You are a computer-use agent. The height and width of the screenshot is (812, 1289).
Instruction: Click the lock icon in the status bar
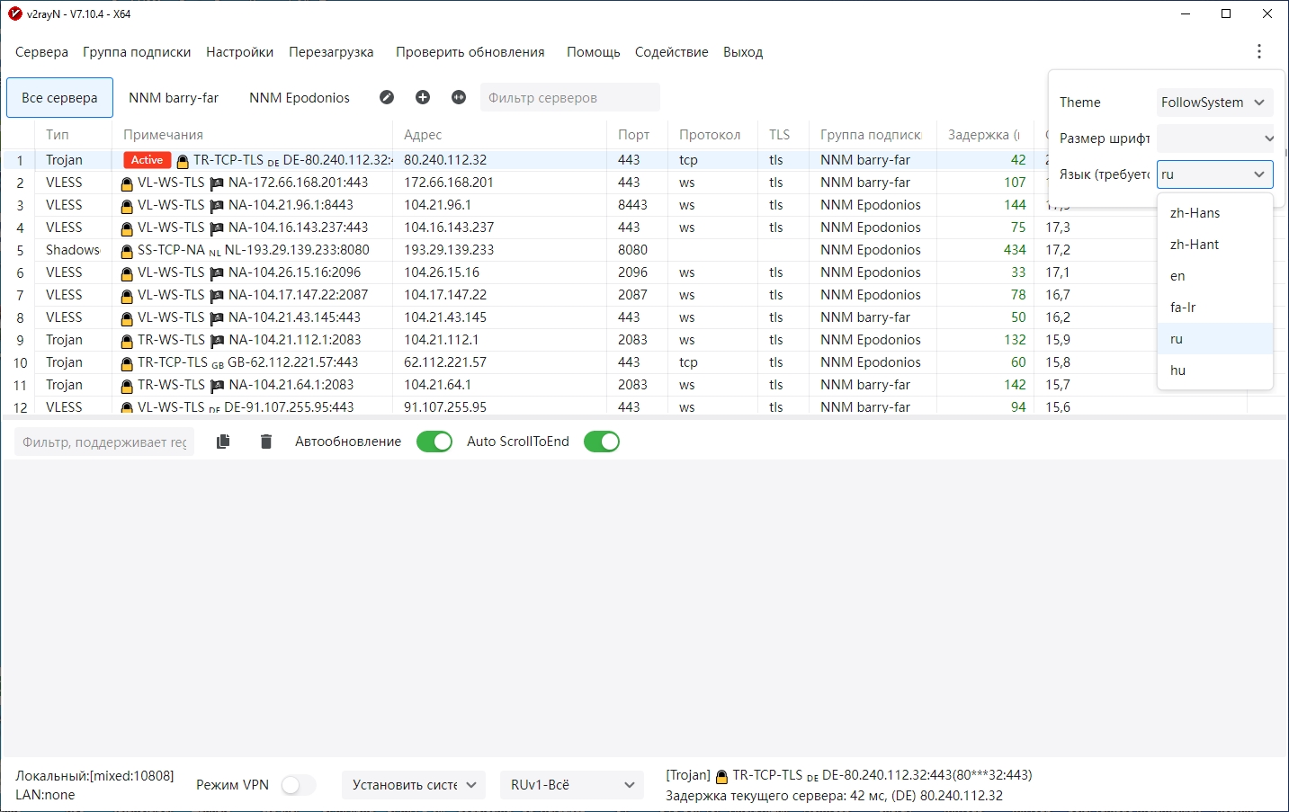pyautogui.click(x=721, y=776)
